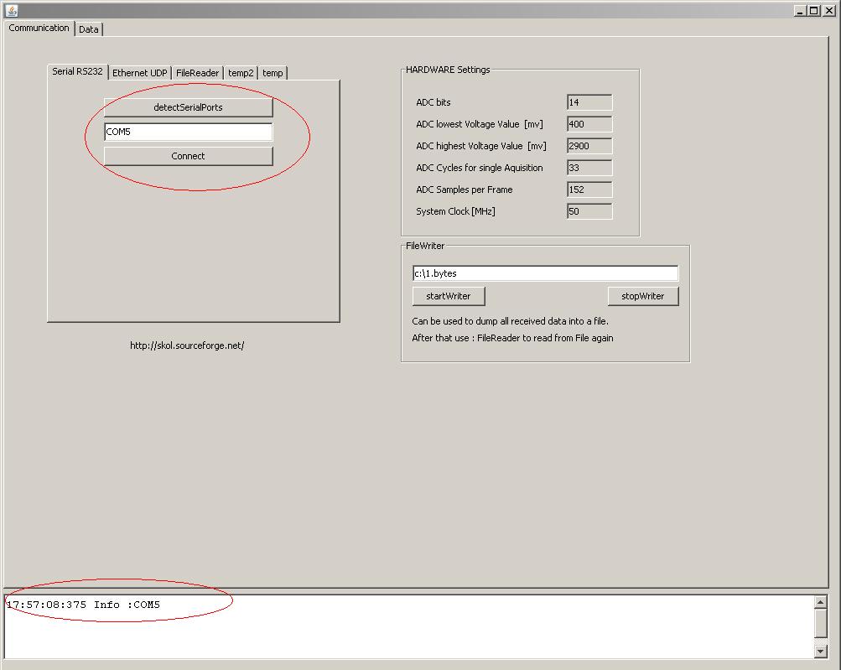Click the log scrollbar thumb
Viewport: 841px width, 670px height.
[x=820, y=623]
